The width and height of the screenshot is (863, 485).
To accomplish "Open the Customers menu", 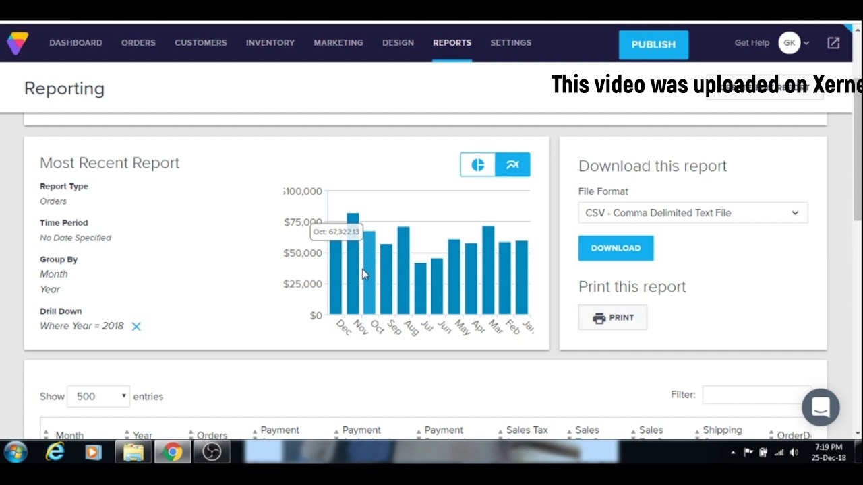I will [x=201, y=43].
